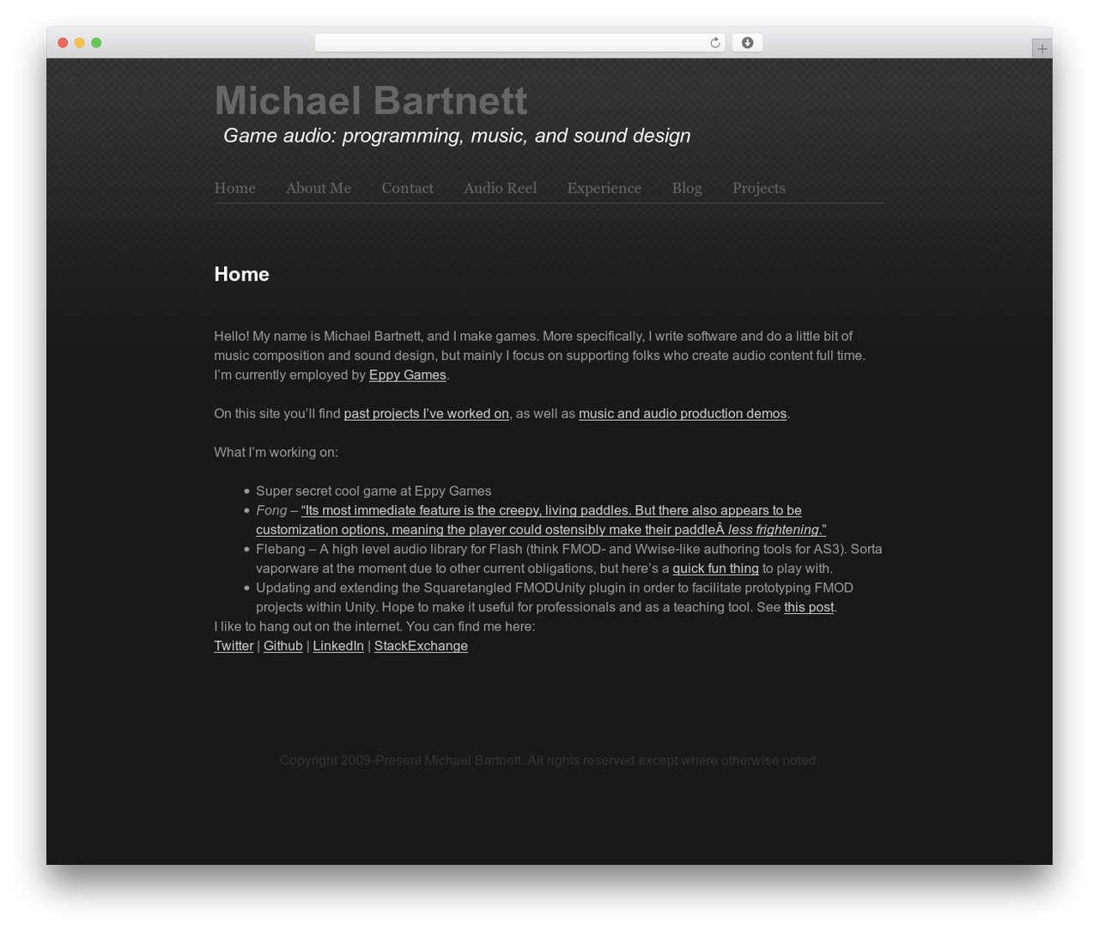Close the browser window with the red button
Screen dimensions: 1099x931
tap(63, 43)
